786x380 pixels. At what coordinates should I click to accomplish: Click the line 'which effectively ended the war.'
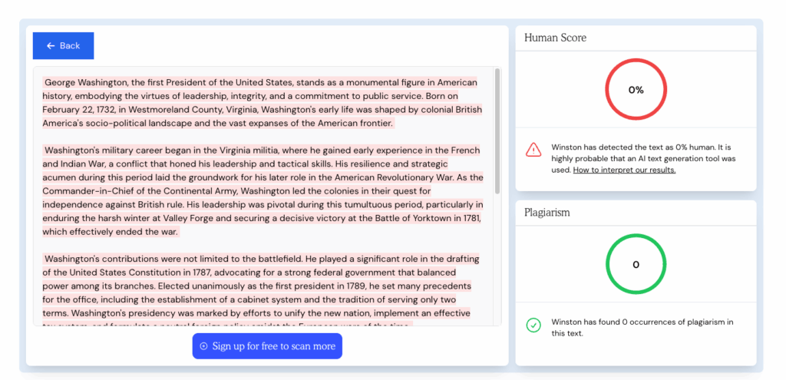pyautogui.click(x=111, y=232)
